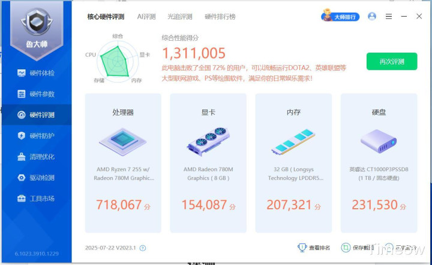This screenshot has width=432, height=265.
Task: Click the 保存截图 crop icon
Action: coord(346,248)
